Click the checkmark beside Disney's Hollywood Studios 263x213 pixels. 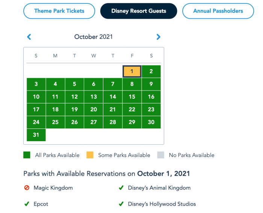pyautogui.click(x=121, y=204)
